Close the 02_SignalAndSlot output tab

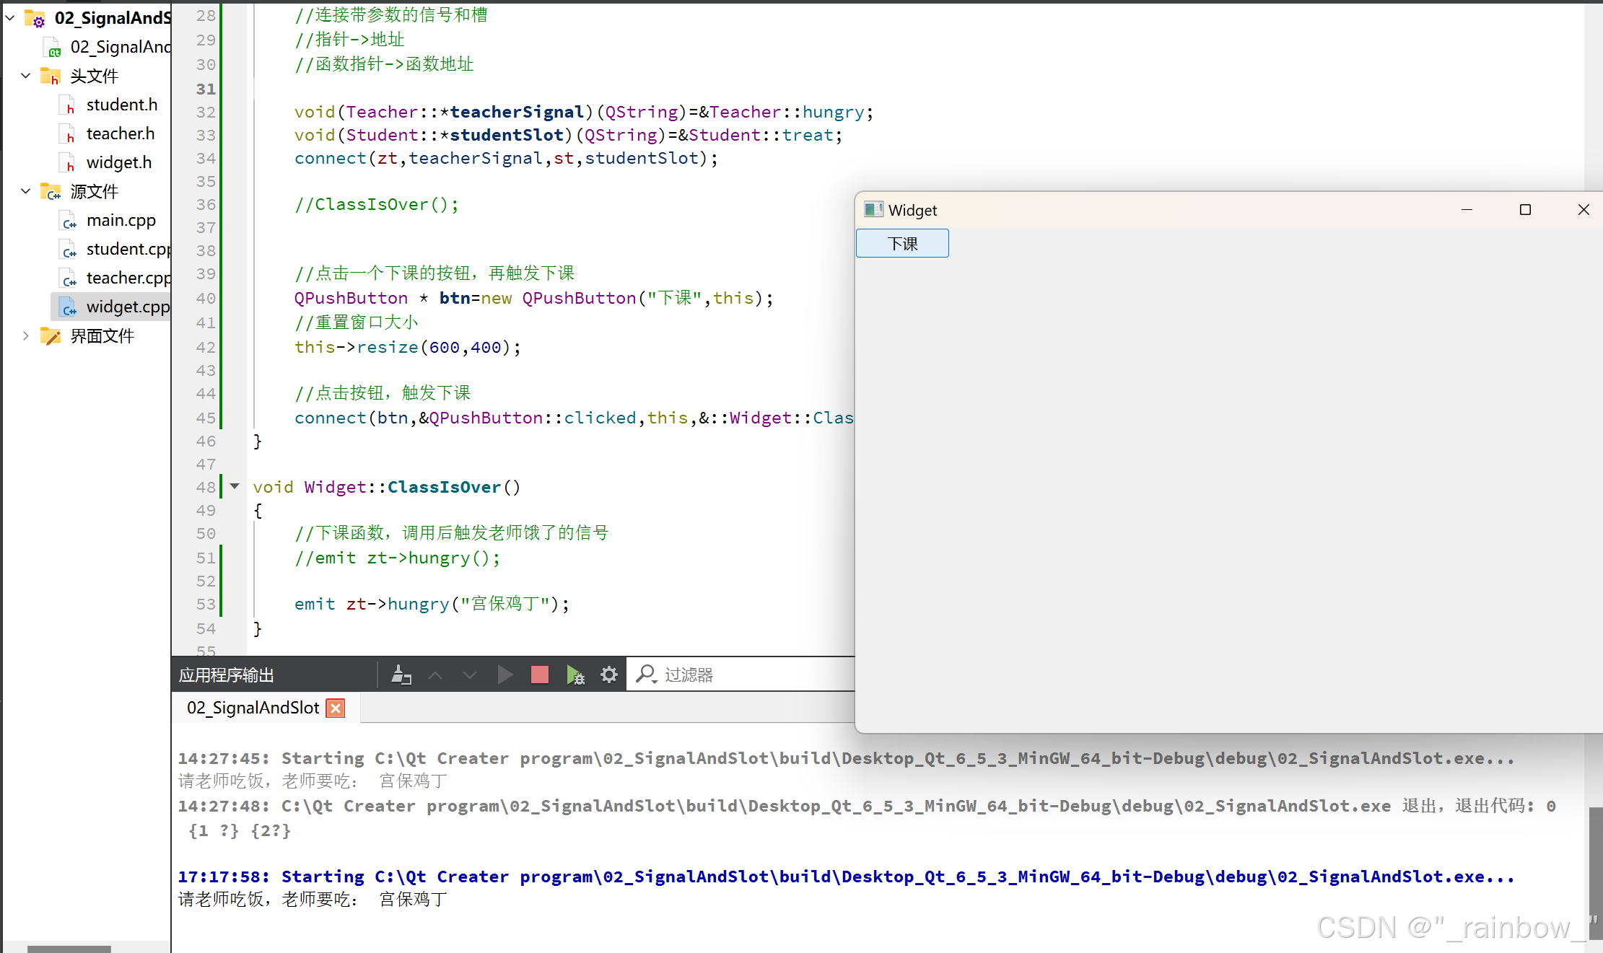point(336,708)
